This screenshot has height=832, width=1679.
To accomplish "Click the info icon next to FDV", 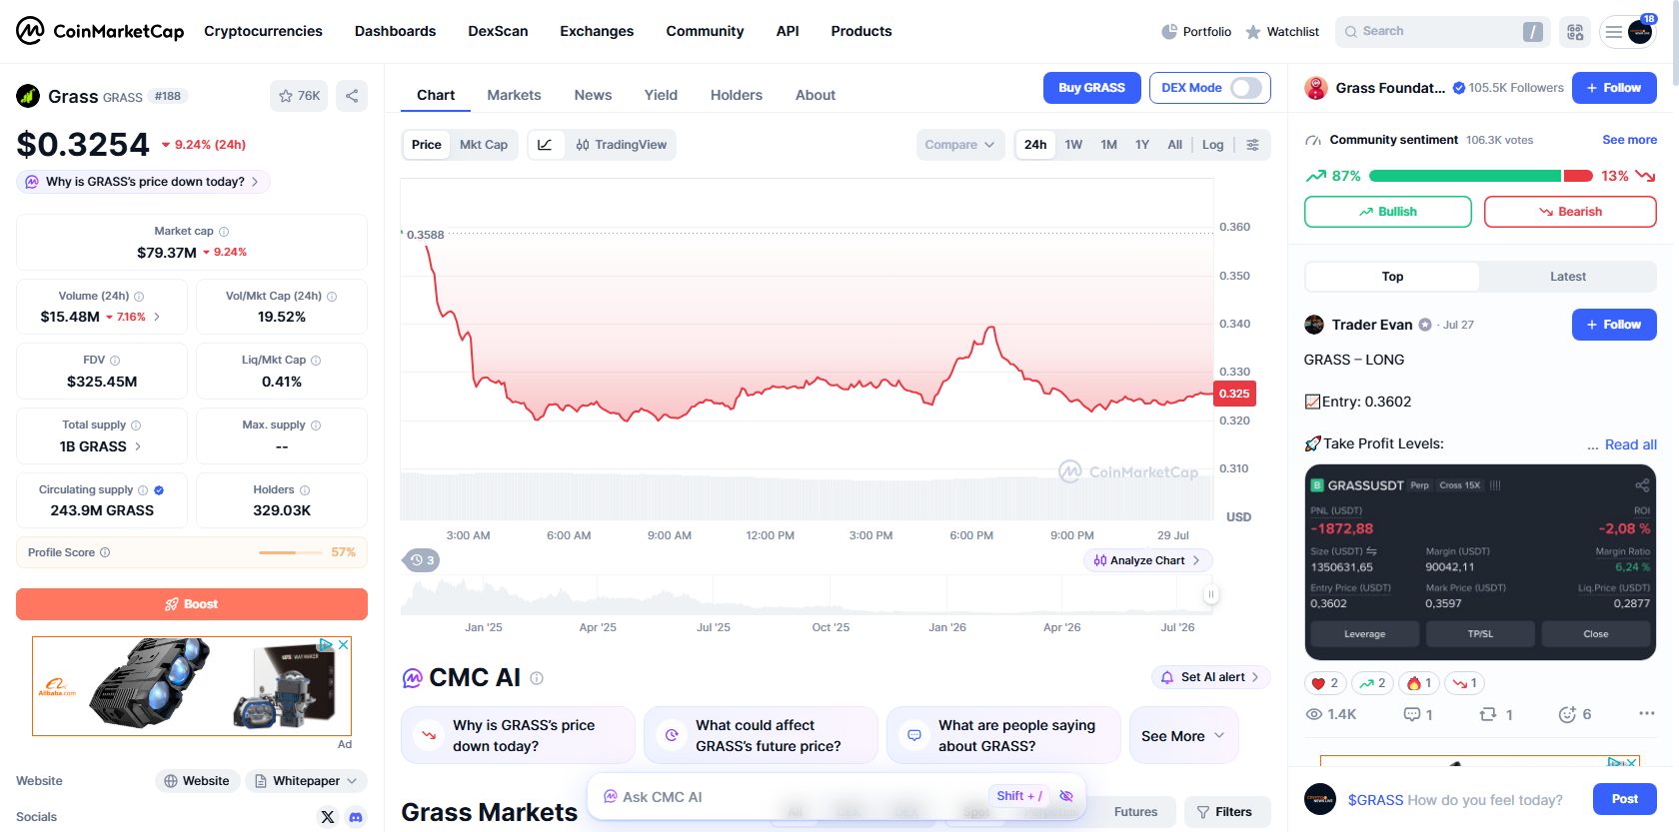I will (115, 361).
